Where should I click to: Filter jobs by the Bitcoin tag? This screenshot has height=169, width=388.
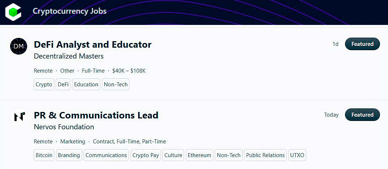pyautogui.click(x=44, y=155)
